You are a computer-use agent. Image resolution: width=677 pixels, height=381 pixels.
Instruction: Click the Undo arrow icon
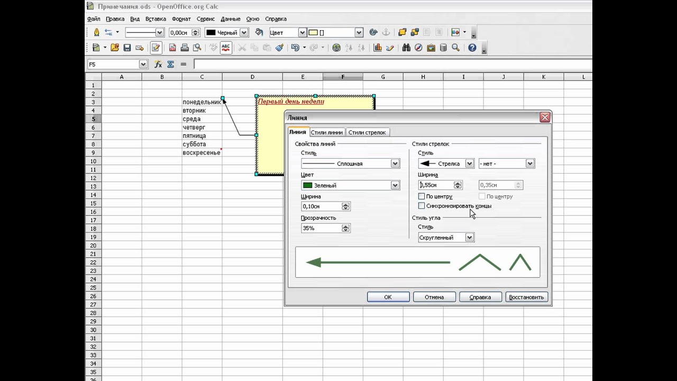(295, 48)
